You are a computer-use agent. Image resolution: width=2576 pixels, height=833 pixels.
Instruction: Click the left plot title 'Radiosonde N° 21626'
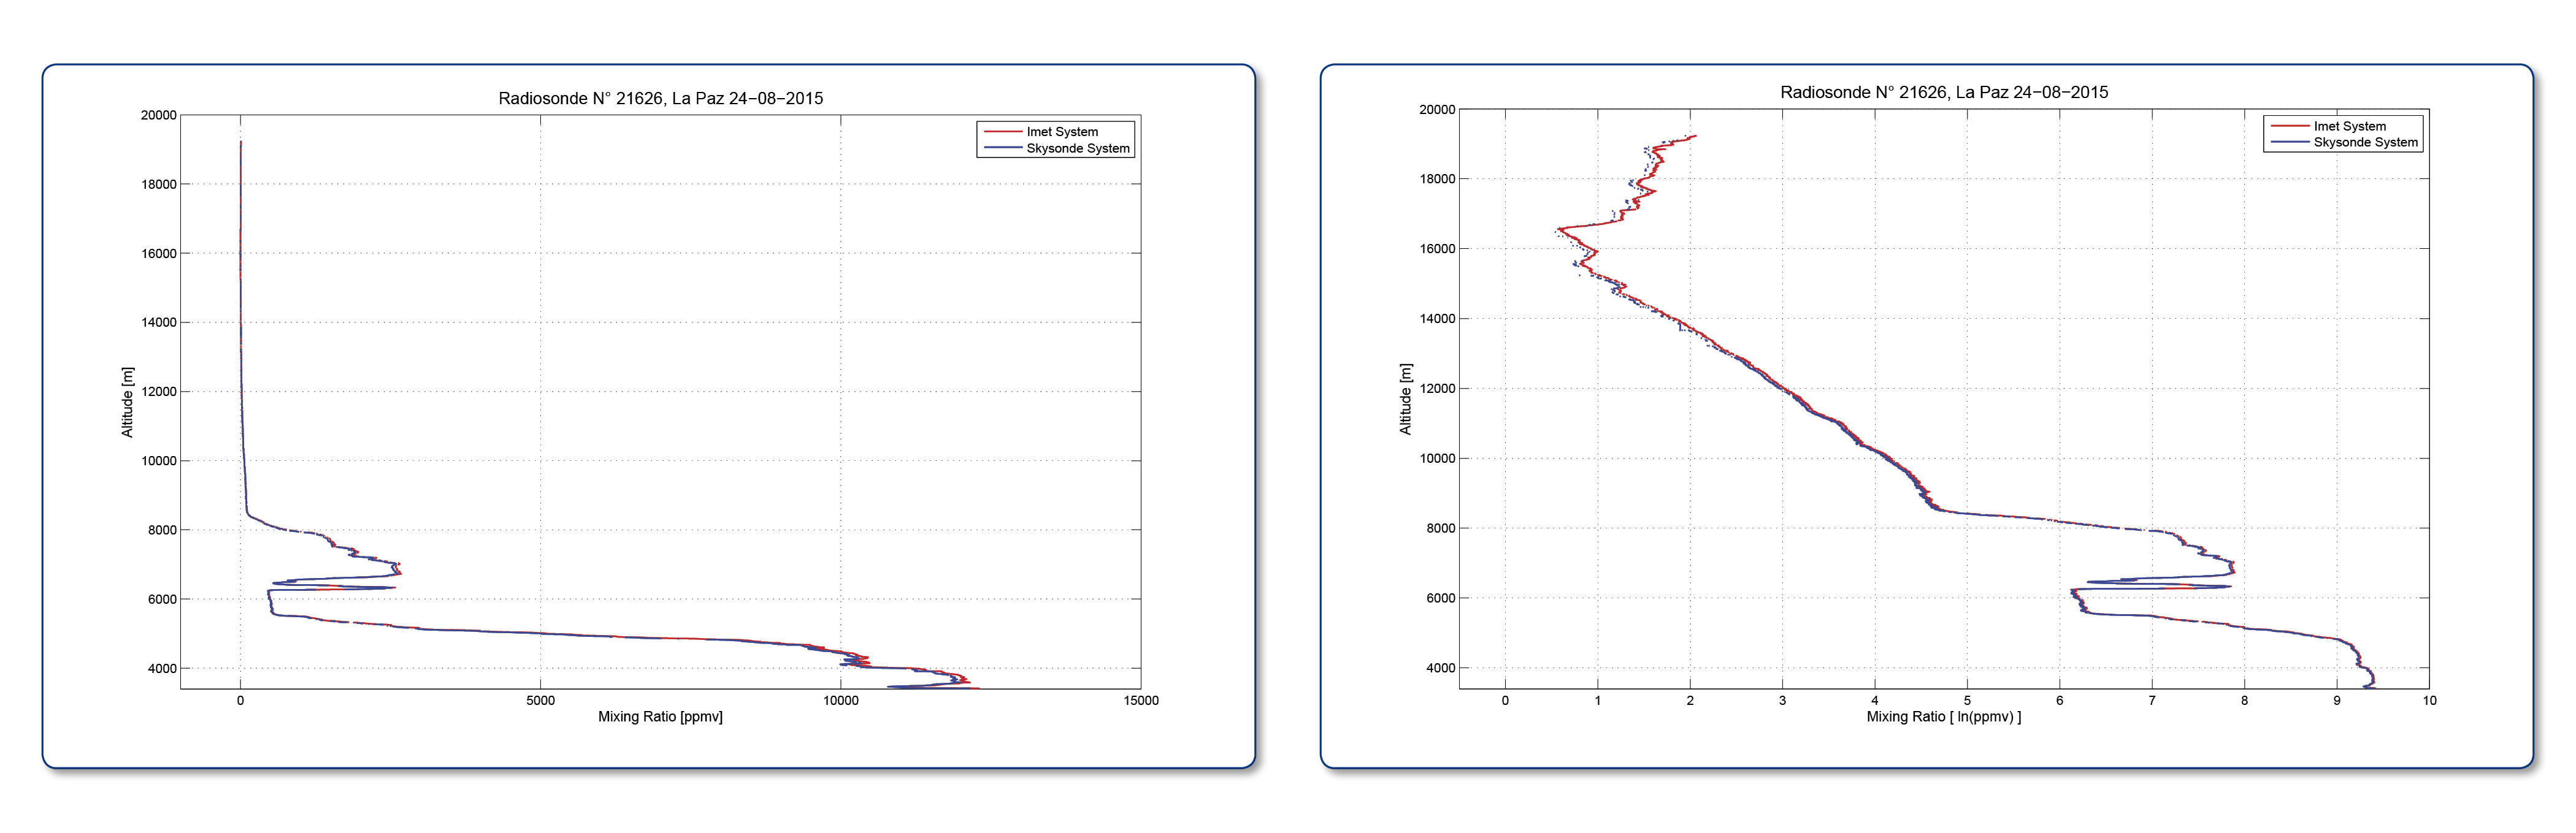click(x=580, y=98)
